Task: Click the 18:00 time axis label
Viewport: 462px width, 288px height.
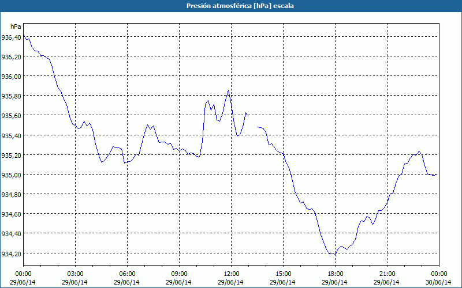Action: tap(335, 274)
